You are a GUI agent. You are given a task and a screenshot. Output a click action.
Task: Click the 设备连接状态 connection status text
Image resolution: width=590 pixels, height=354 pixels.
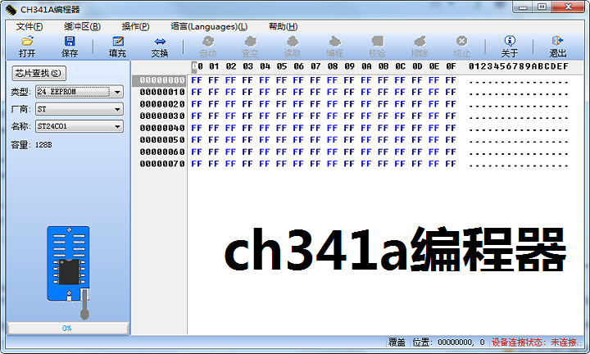(x=534, y=343)
